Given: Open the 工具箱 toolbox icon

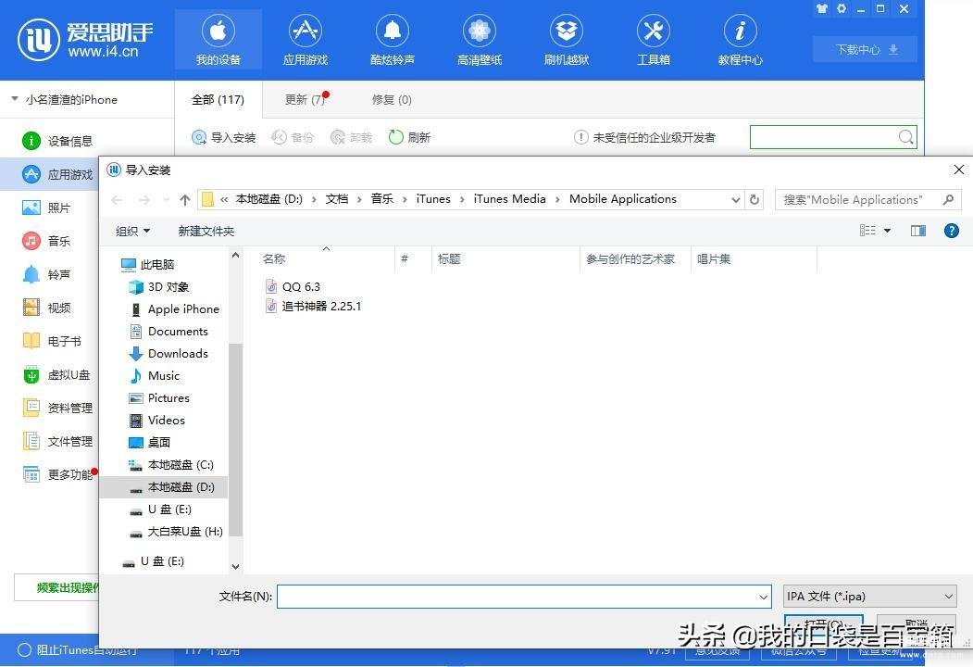Looking at the screenshot, I should [x=653, y=40].
